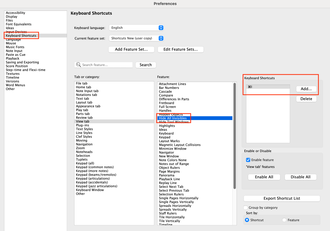
Task: Click "Add..." to assign a new shortcut
Action: pyautogui.click(x=306, y=89)
